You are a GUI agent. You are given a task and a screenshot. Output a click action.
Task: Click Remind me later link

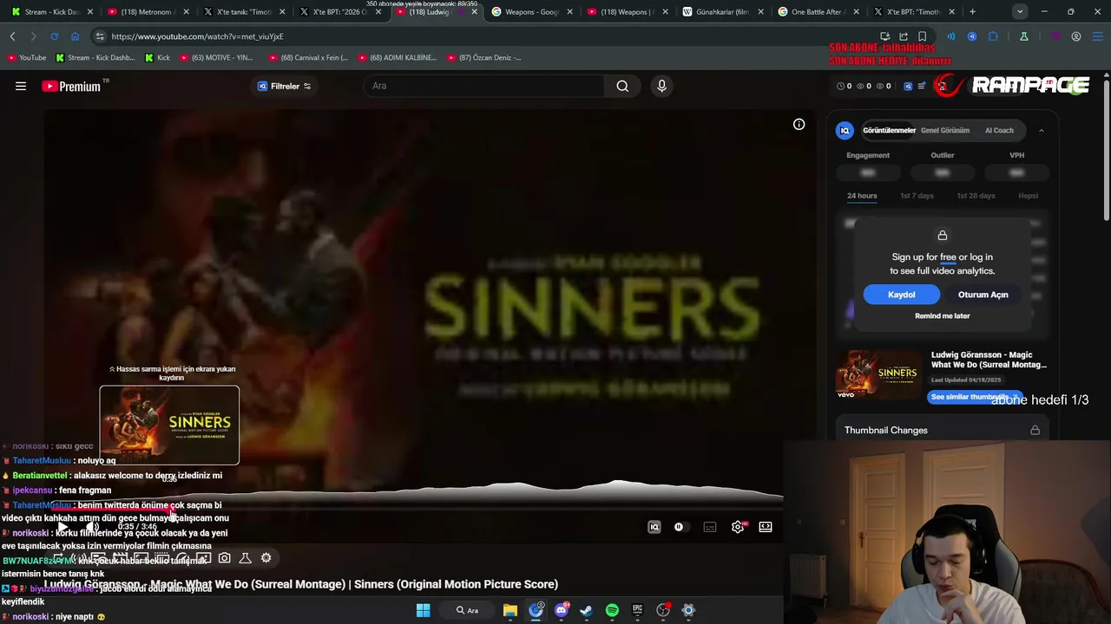coord(943,315)
